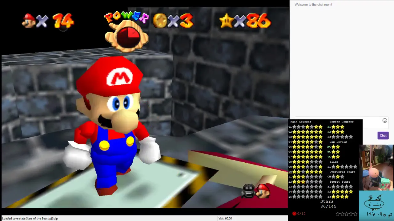394x221 pixels.
Task: Click fourth star of Main Course 11
Action: [x=307, y=177]
